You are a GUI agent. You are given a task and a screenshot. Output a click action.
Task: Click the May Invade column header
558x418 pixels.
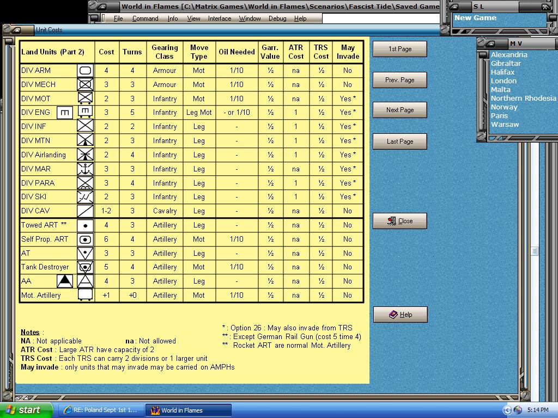(348, 52)
